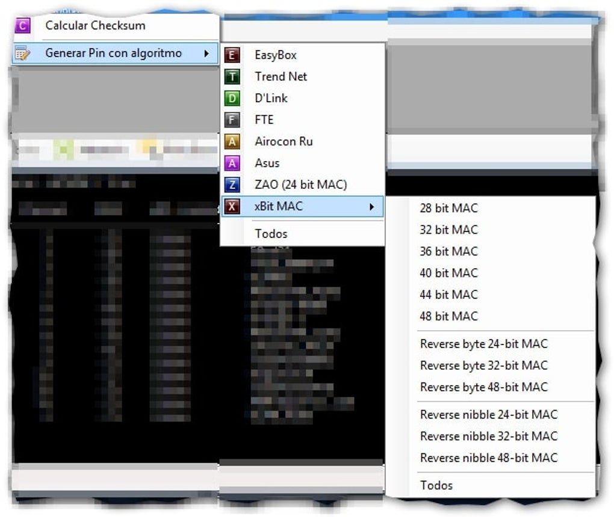Screen dimensions: 614x517
Task: Click the orange A Airocon Ru icon
Action: point(232,141)
